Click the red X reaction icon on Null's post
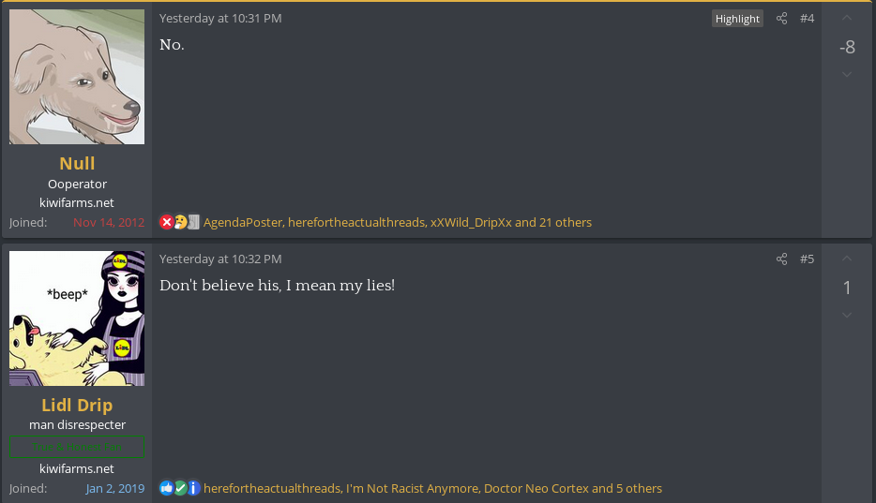 167,223
